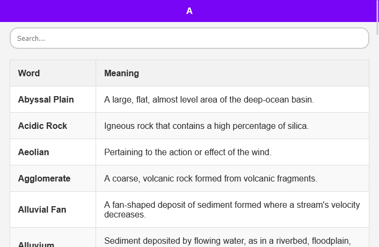The height and width of the screenshot is (247, 379).
Task: Click the Acidic Rock definition about silica
Action: (206, 126)
